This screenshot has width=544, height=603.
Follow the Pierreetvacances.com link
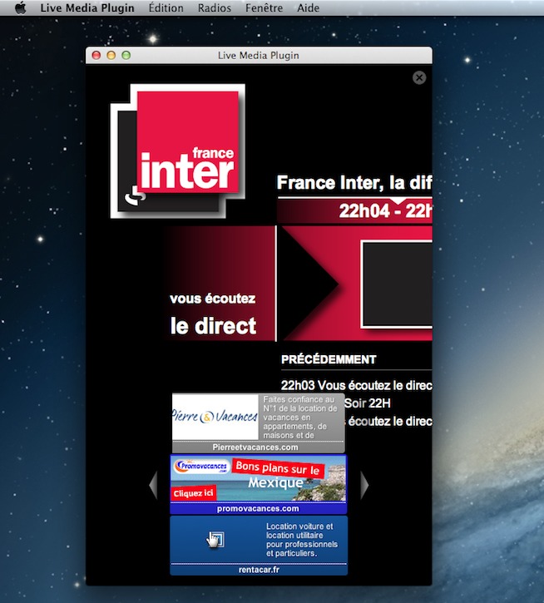pyautogui.click(x=256, y=447)
